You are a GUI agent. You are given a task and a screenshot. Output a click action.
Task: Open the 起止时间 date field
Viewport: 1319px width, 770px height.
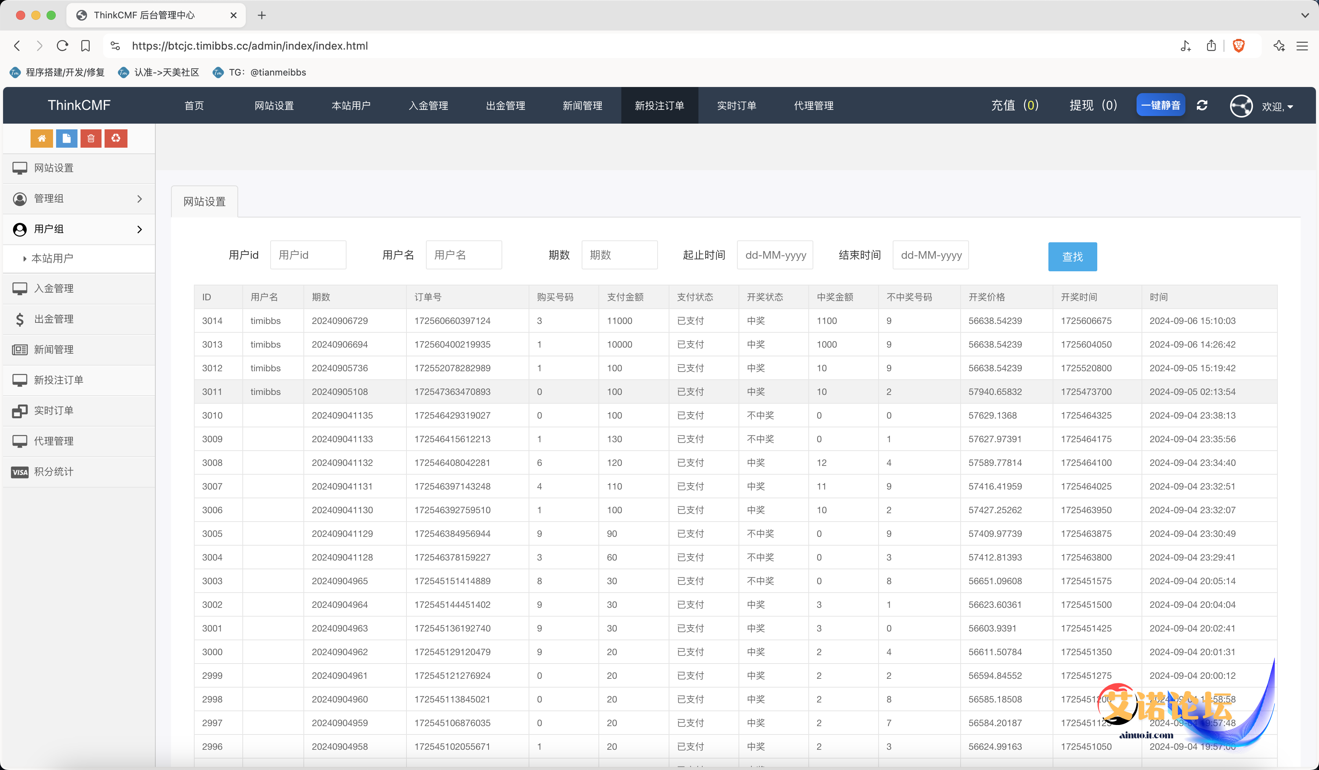(775, 255)
